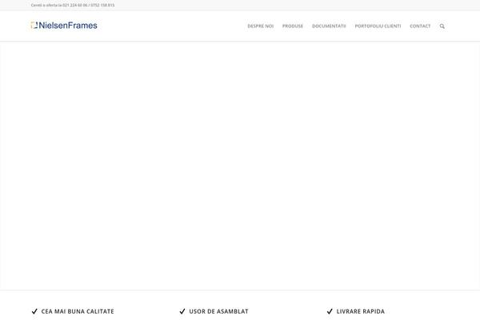480x320 pixels.
Task: Click the checkmark beside Usor De Asamblat
Action: [182, 311]
